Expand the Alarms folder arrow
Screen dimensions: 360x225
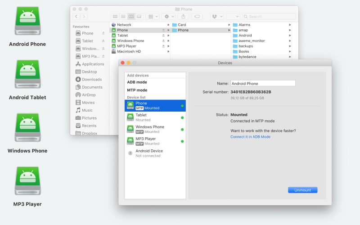290,25
